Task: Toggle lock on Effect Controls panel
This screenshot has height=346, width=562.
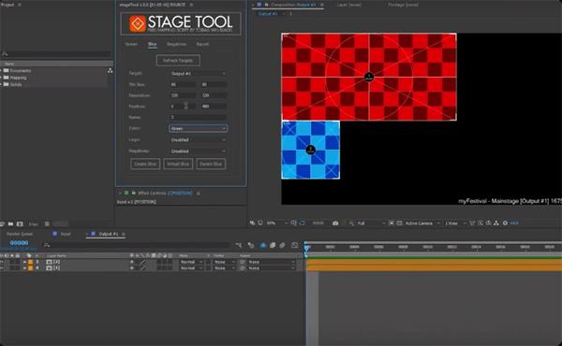Action: (133, 193)
